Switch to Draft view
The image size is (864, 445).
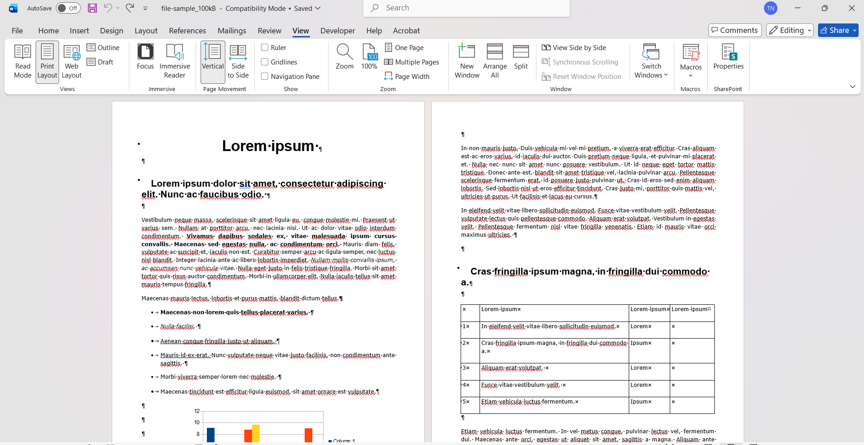pyautogui.click(x=100, y=62)
